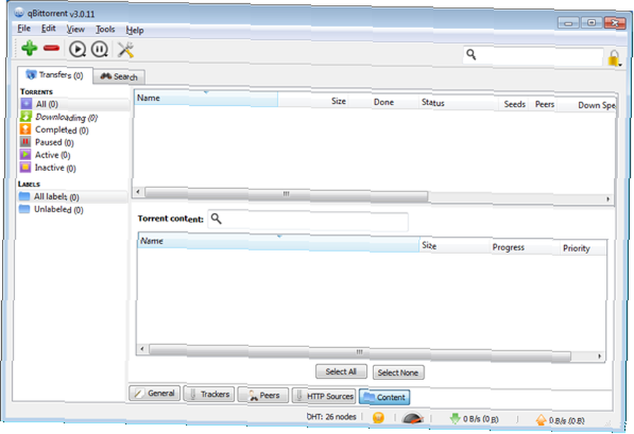Open Options via wrench and screwdriver icon
The width and height of the screenshot is (634, 434).
coord(126,50)
